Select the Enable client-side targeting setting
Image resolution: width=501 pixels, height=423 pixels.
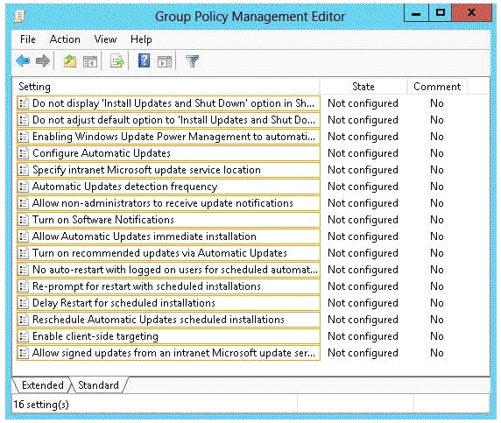point(168,336)
